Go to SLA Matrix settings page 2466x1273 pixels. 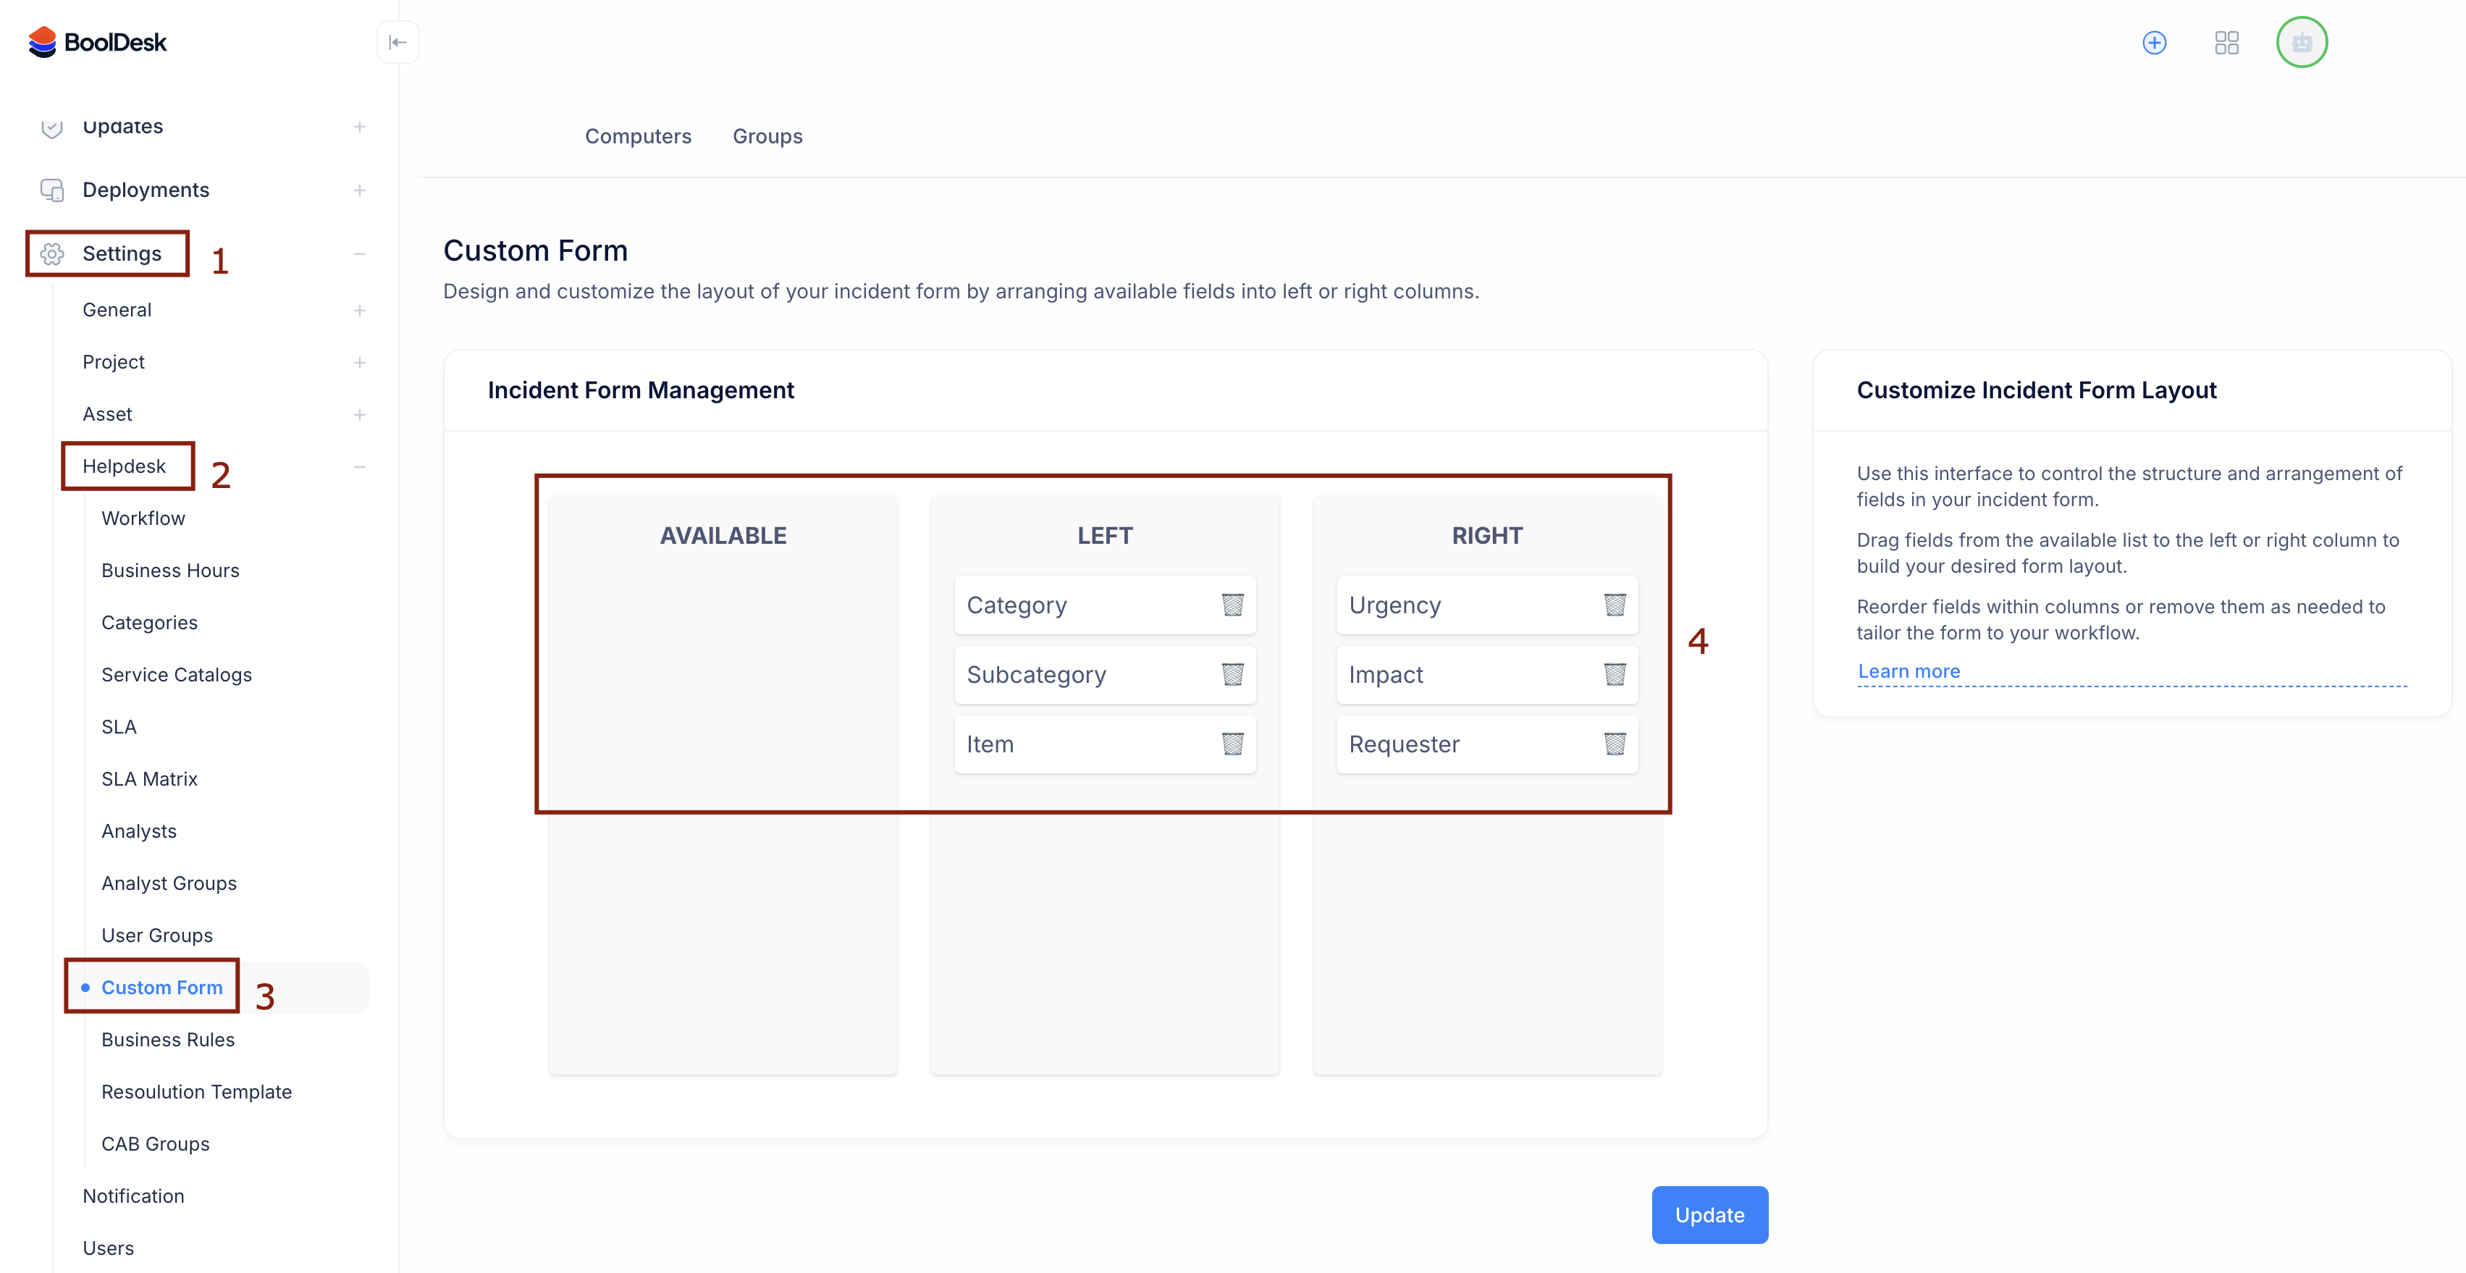[x=149, y=779]
